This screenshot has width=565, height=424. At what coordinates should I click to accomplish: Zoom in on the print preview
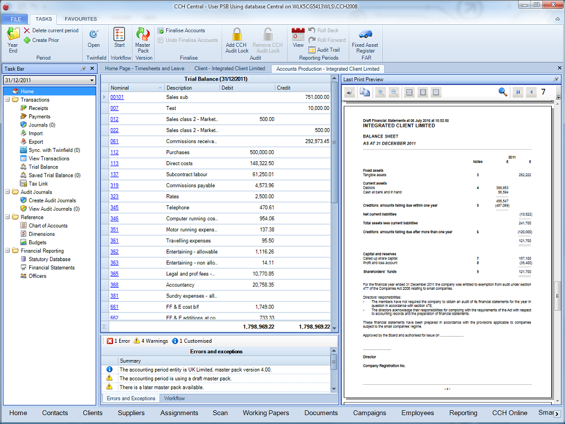click(x=381, y=92)
